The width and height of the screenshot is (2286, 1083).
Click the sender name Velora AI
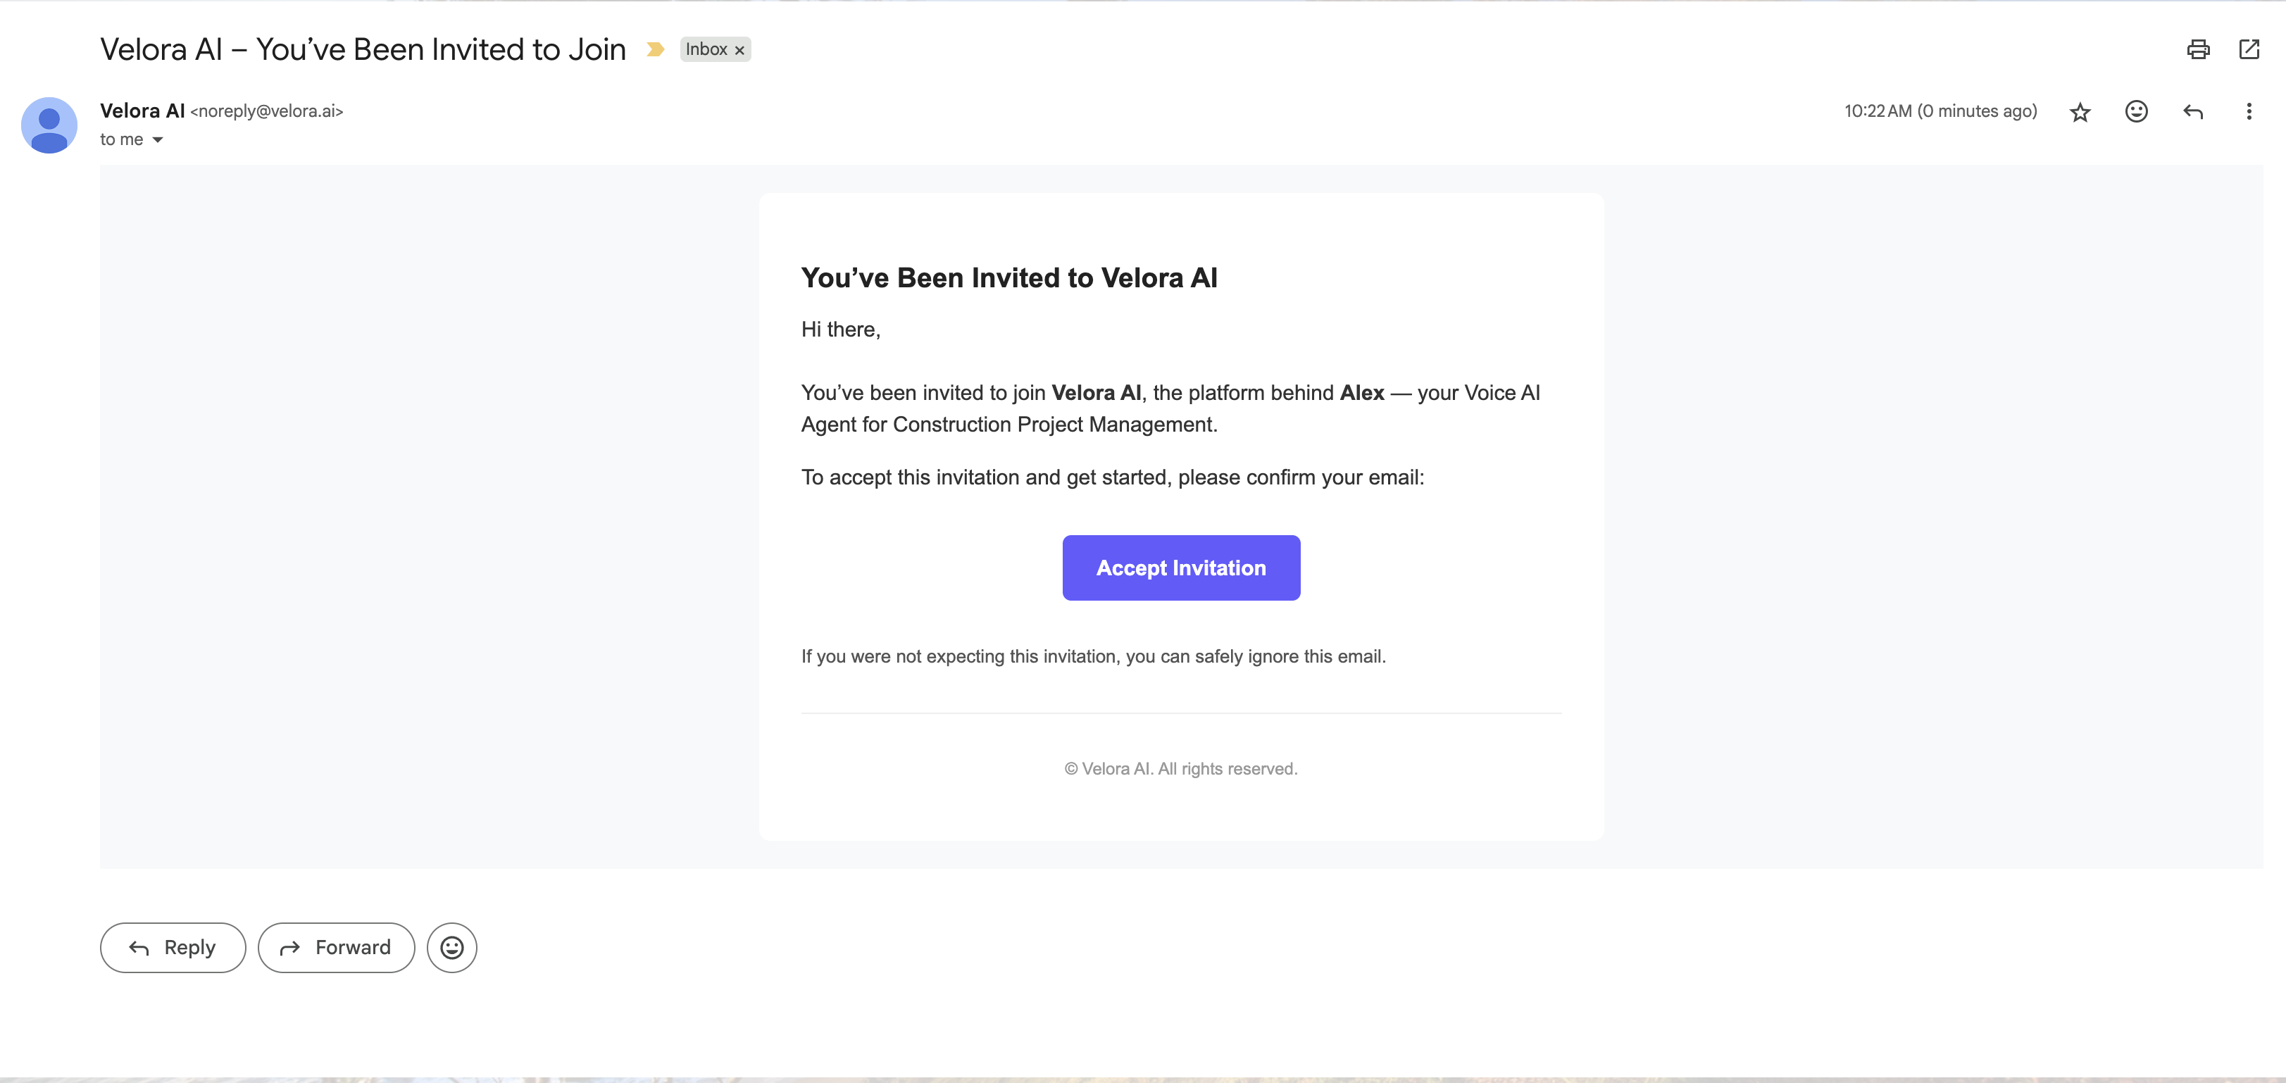click(x=142, y=111)
